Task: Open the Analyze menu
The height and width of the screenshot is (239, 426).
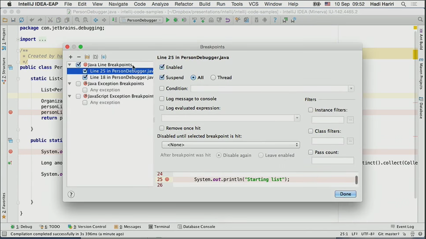Action: 160,4
